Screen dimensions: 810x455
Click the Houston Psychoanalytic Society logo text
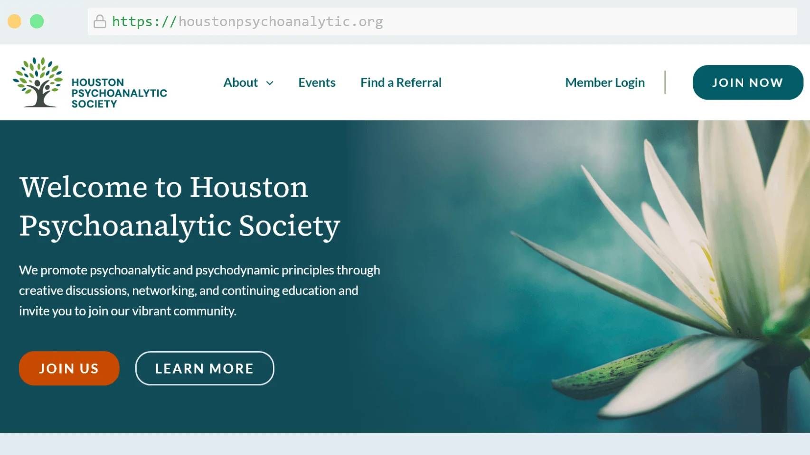tap(119, 93)
